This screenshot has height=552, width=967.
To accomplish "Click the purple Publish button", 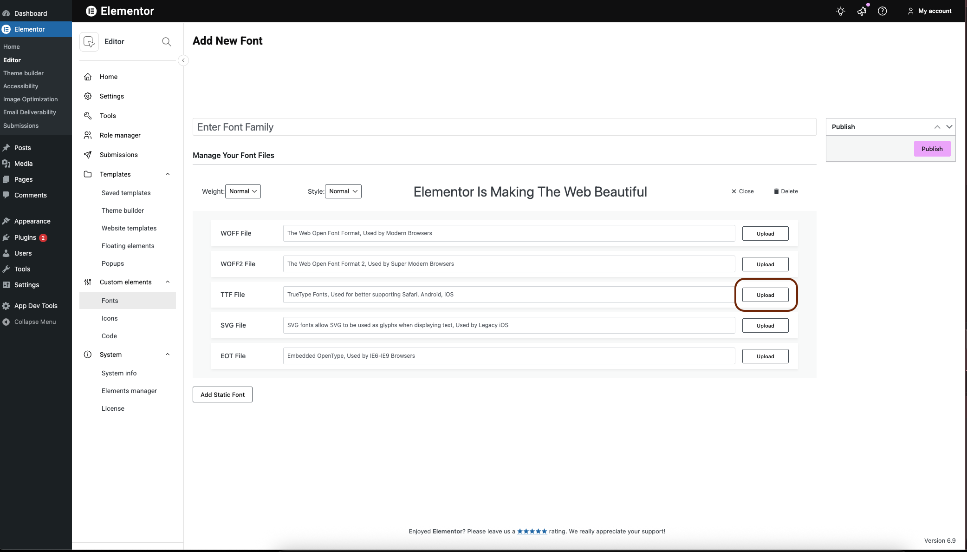I will click(932, 149).
